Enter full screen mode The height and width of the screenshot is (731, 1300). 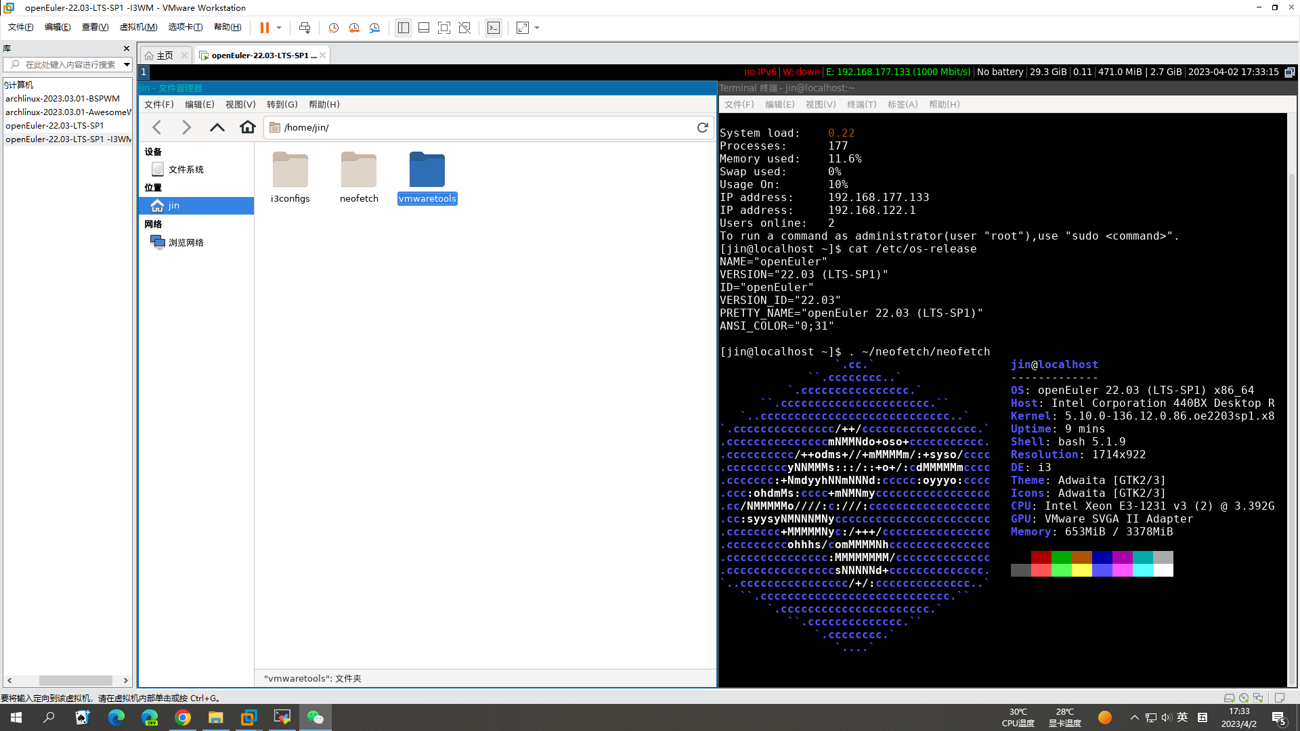point(444,28)
